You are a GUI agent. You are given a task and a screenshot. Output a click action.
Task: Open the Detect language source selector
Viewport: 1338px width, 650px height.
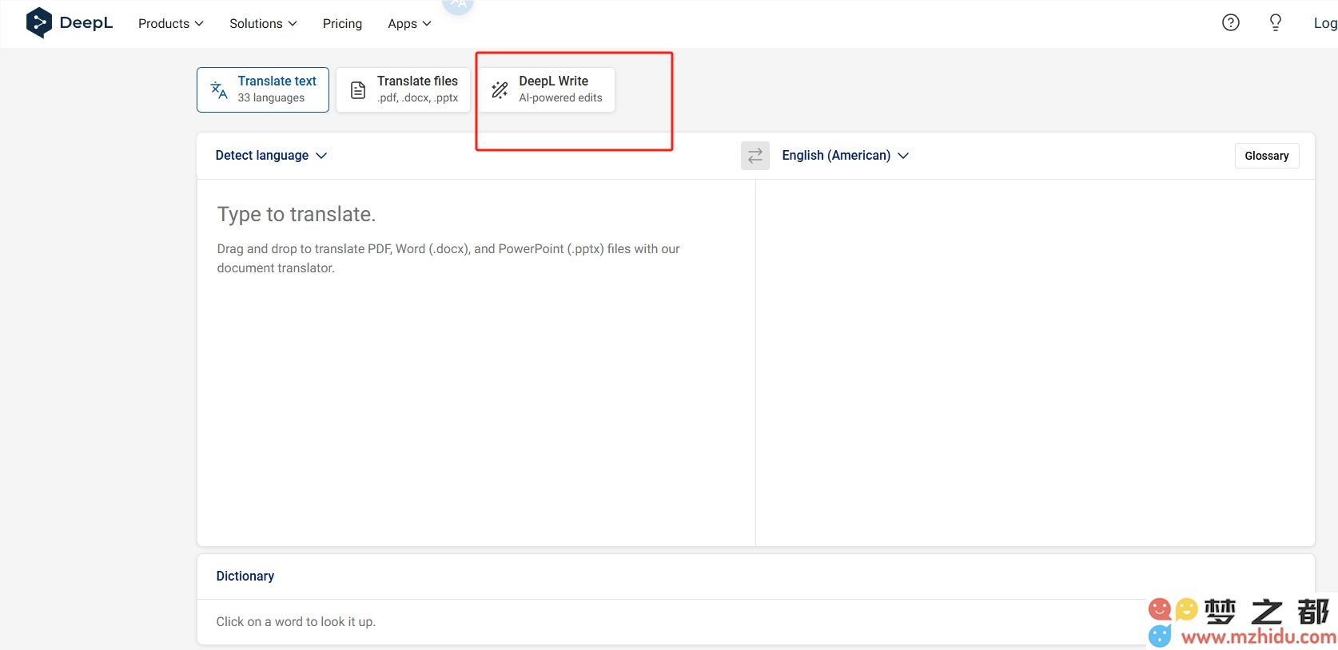click(x=271, y=156)
